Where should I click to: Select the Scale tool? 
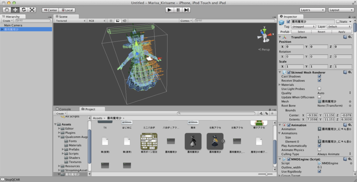pos(32,10)
